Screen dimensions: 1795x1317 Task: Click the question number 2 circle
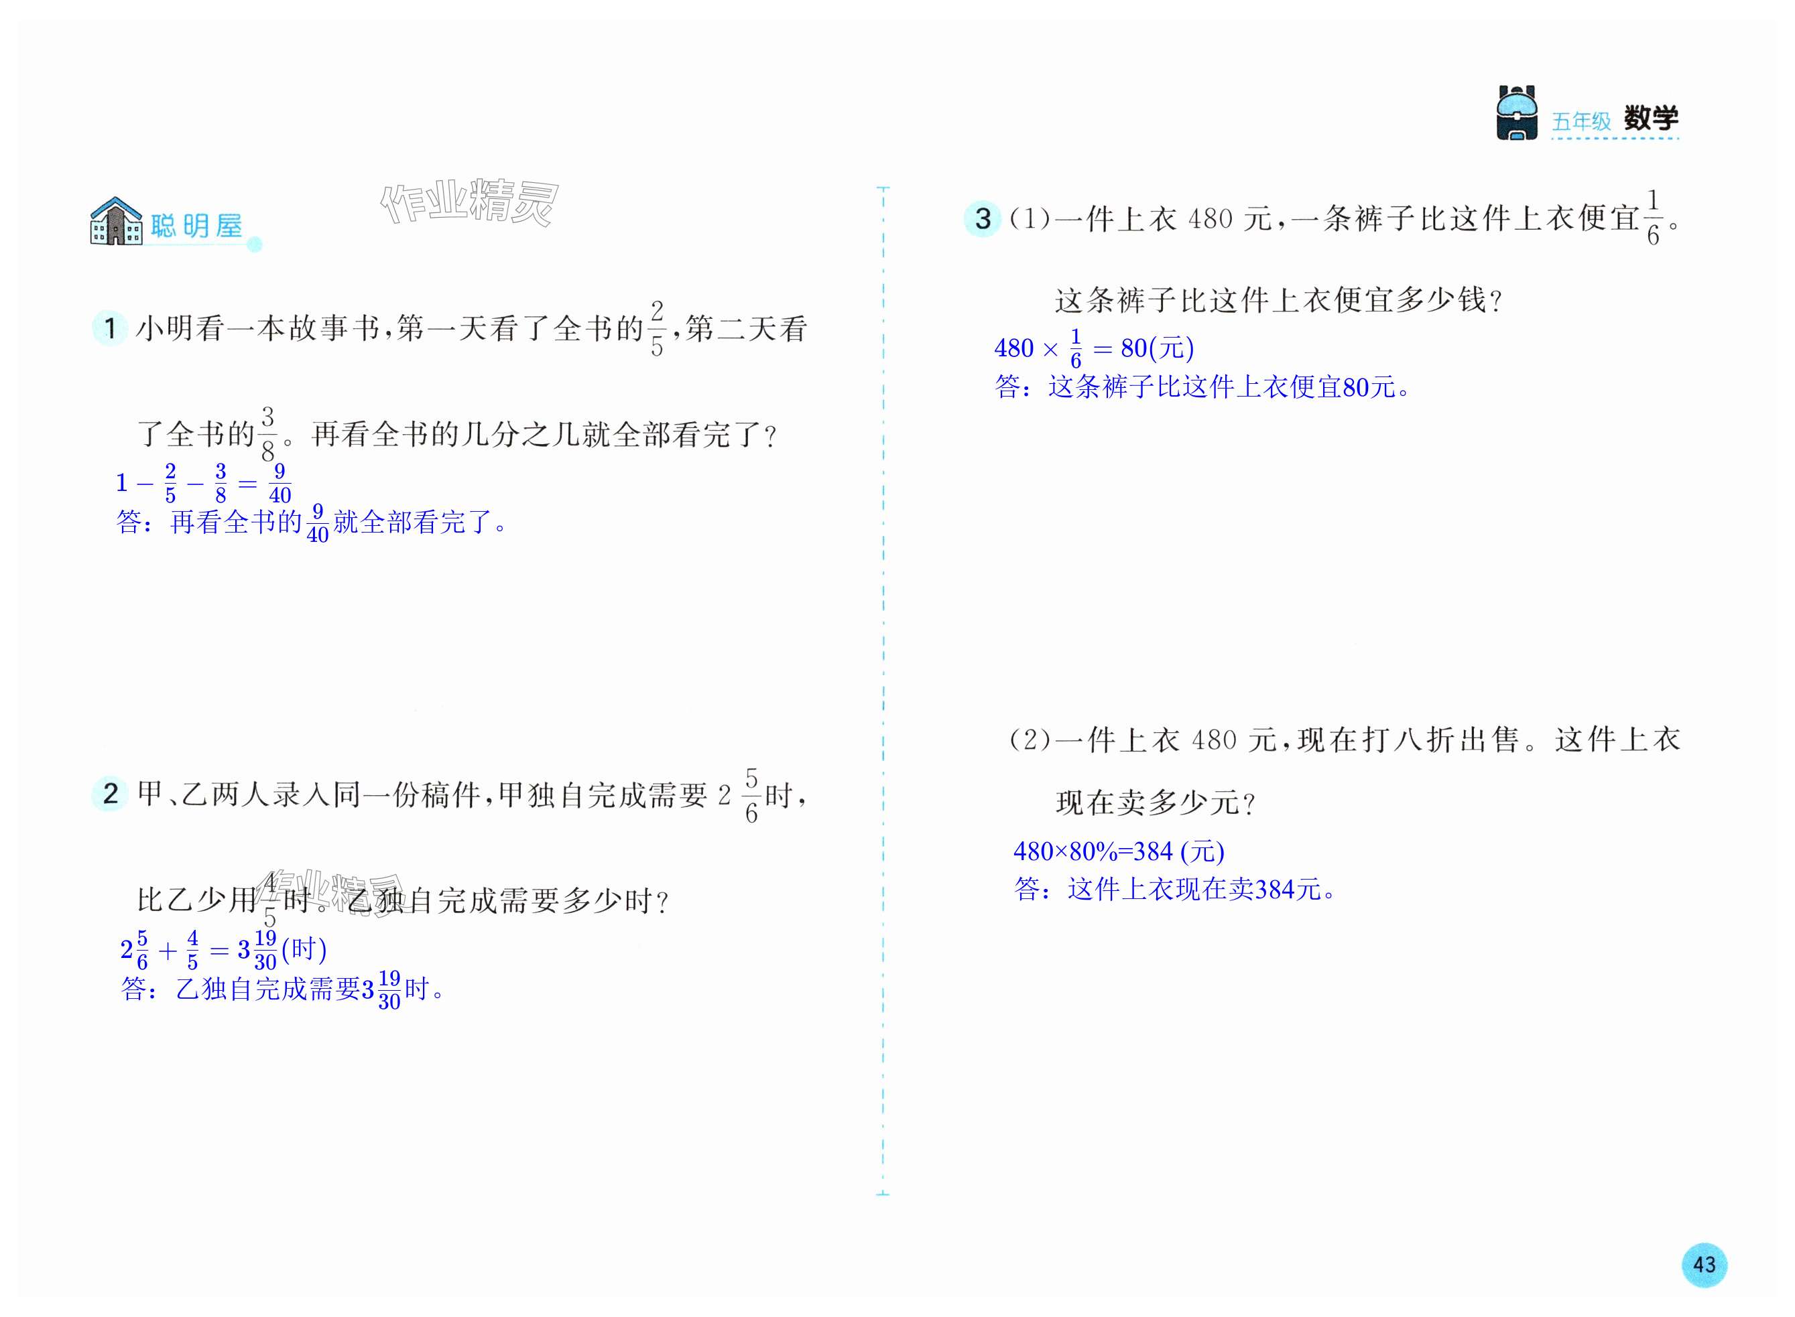coord(110,793)
